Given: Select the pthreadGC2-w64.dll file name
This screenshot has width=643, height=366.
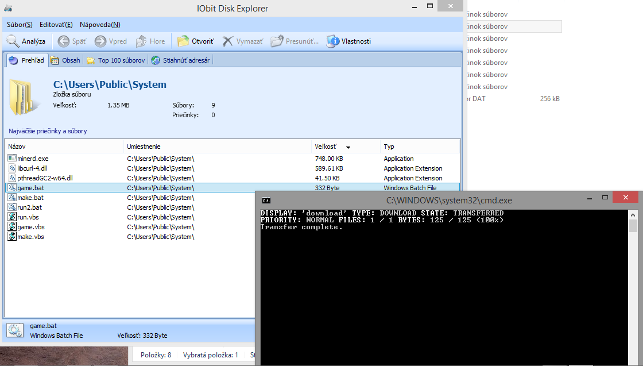Looking at the screenshot, I should pyautogui.click(x=45, y=178).
